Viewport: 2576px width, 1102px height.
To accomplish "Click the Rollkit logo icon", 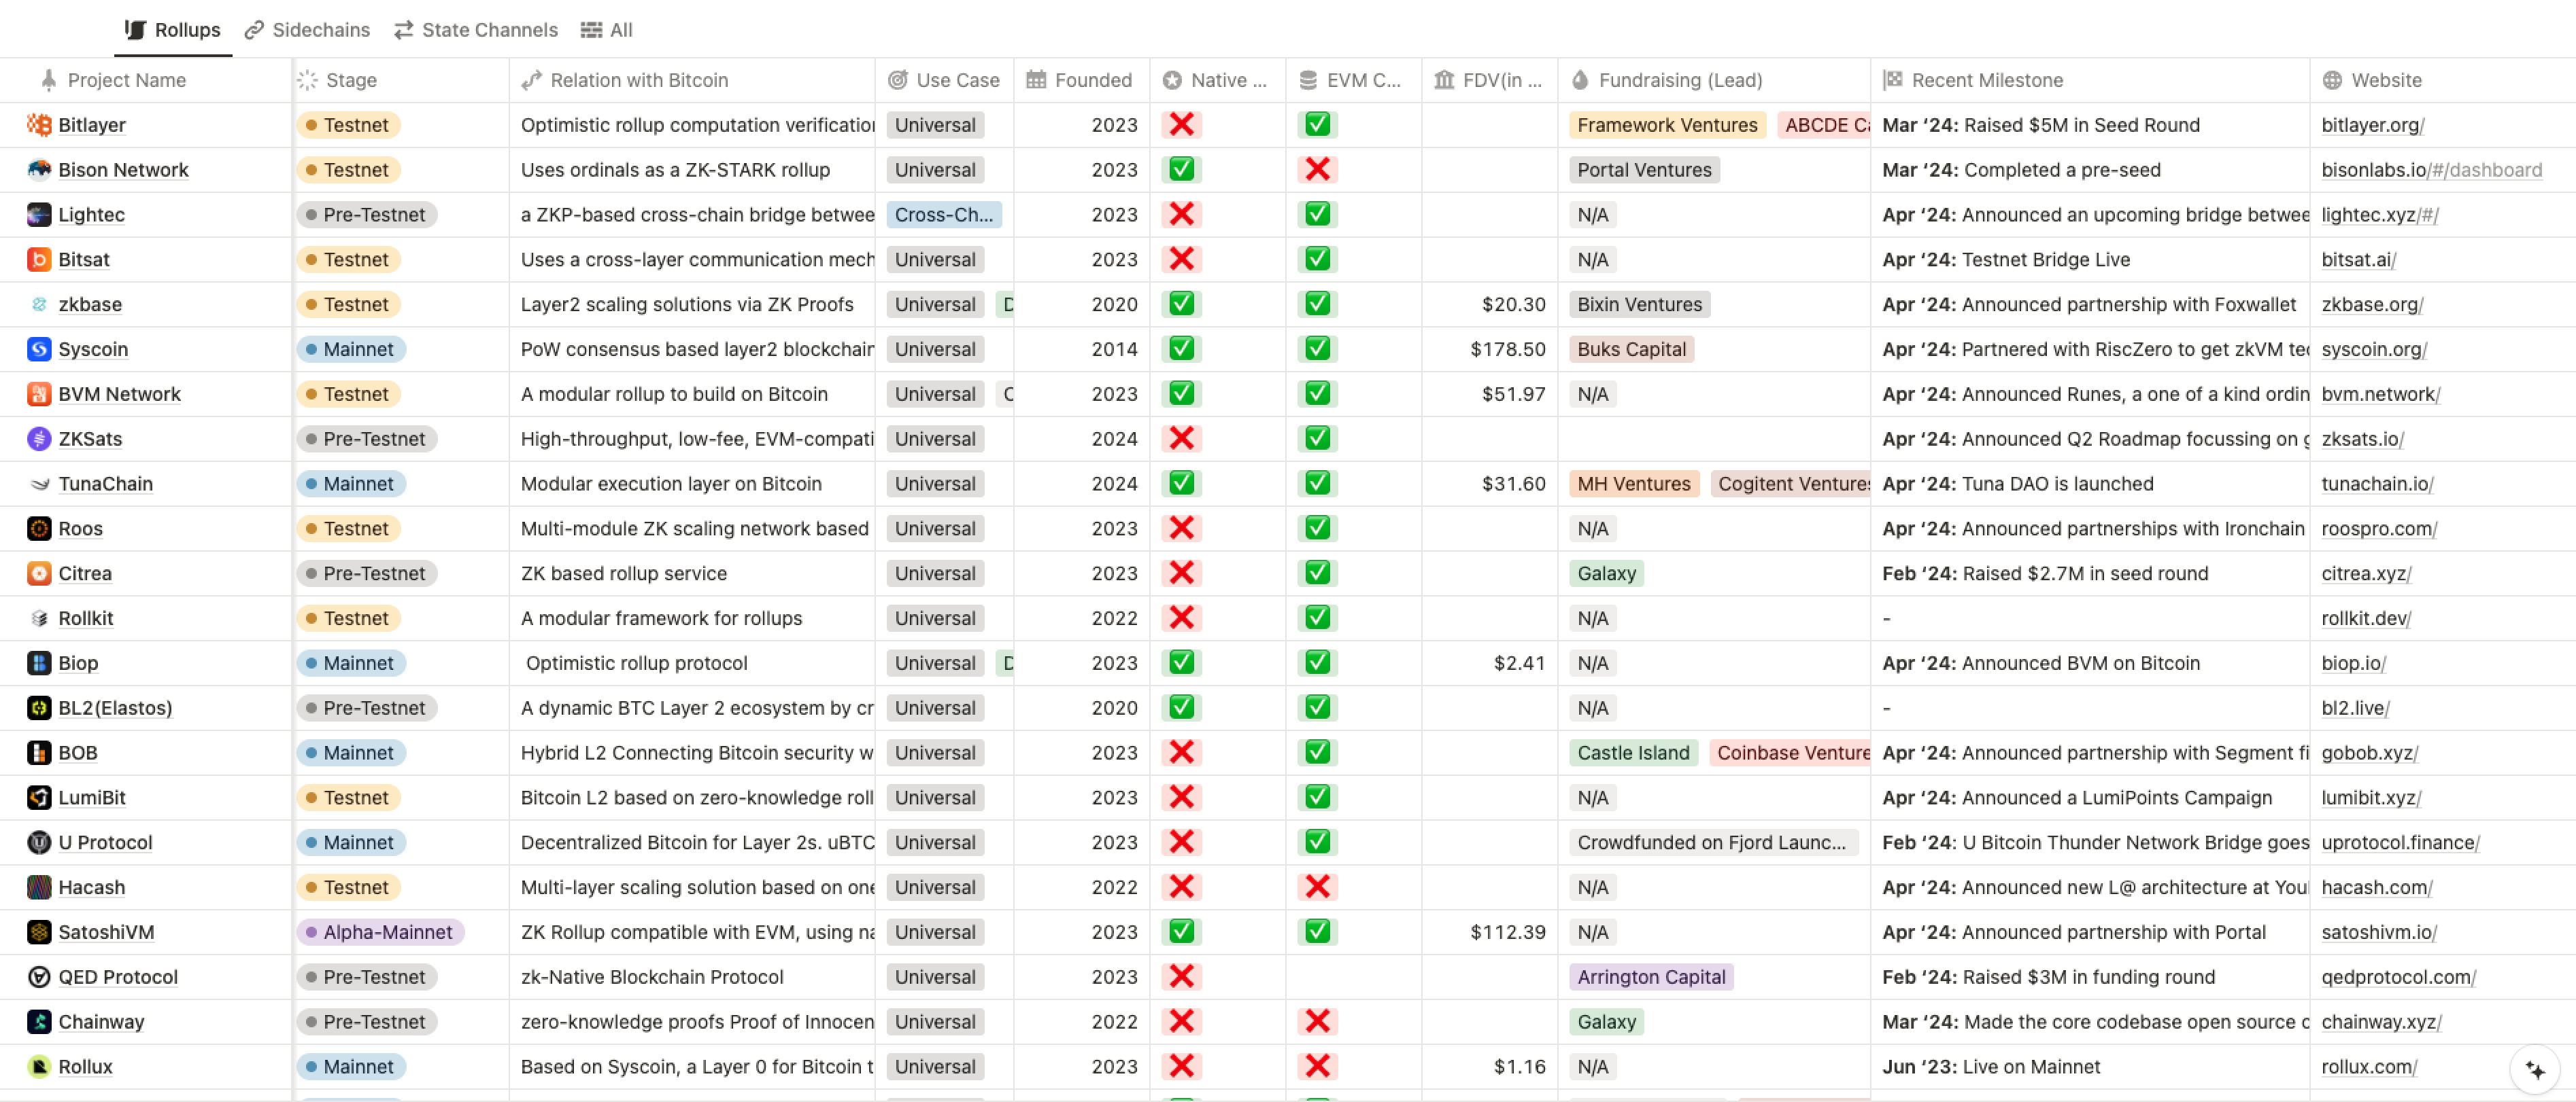I will 39,618.
